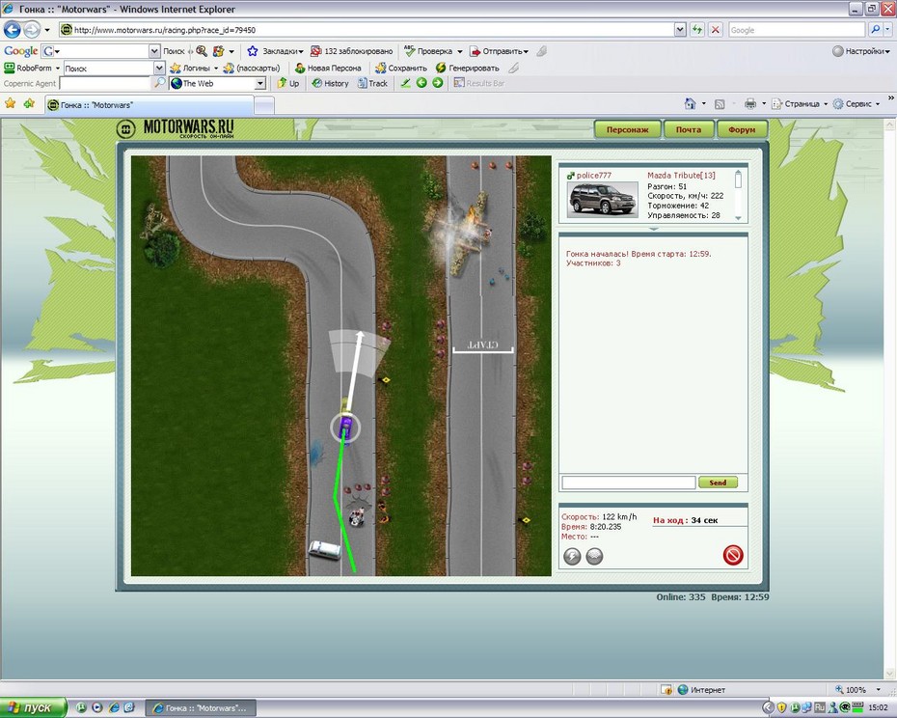
Task: Click the Copernic Track button
Action: [372, 83]
